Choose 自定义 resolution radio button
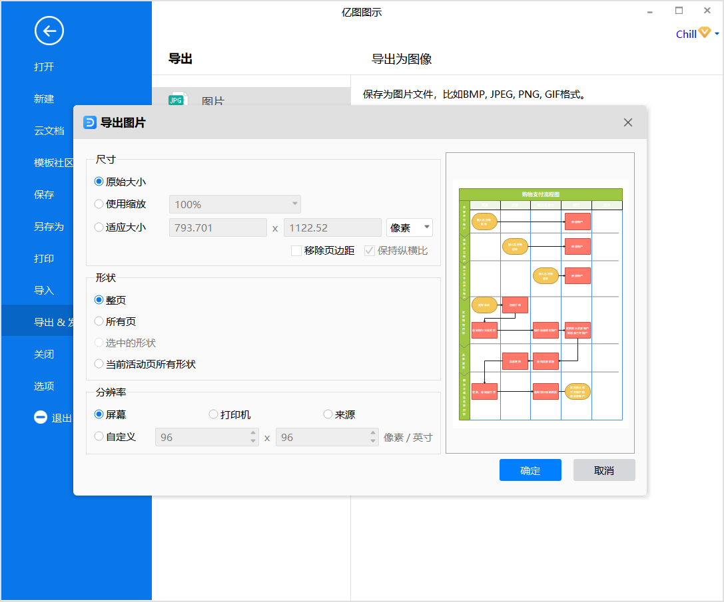724x602 pixels. pyautogui.click(x=99, y=436)
